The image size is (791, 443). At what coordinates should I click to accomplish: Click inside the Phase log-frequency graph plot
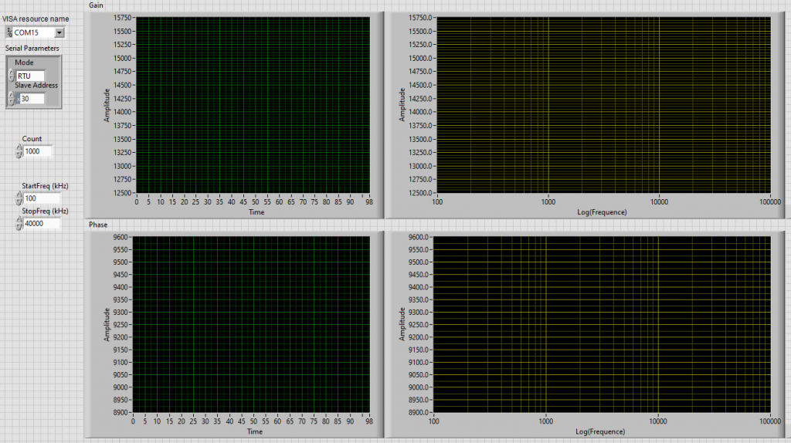pos(602,324)
